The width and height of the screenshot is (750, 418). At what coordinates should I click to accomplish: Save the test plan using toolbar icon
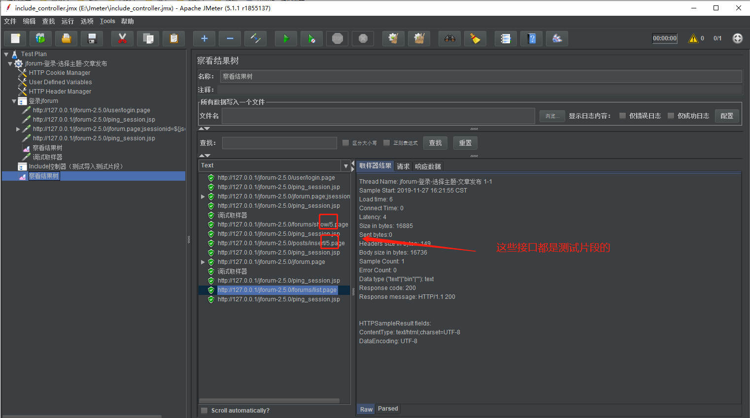(x=92, y=38)
